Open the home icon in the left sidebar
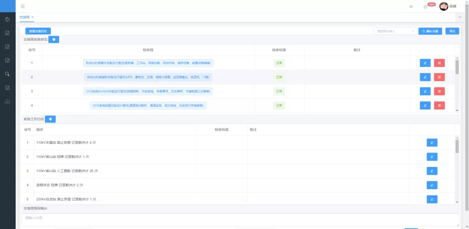469x229 pixels. (x=7, y=19)
